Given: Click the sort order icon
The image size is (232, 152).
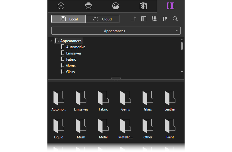Looking at the screenshot, I should click(165, 19).
